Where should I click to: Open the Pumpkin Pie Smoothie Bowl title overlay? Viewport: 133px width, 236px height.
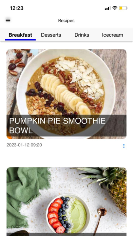[x=66, y=125]
